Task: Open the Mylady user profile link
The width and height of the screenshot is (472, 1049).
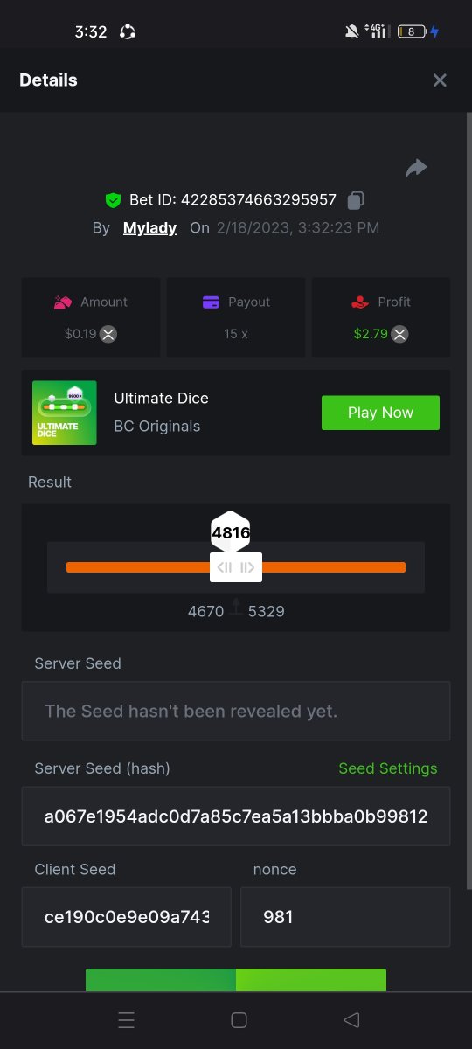Action: pos(149,228)
